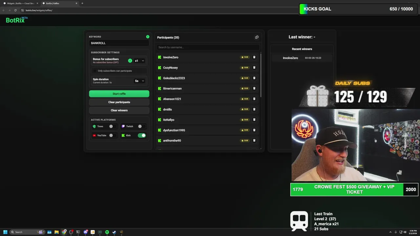This screenshot has height=236, width=420.
Task: Open the Windows Start menu
Action: tap(5, 232)
